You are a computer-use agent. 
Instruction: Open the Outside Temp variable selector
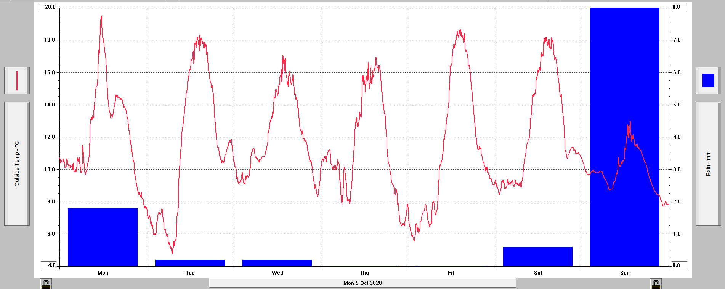pos(17,164)
